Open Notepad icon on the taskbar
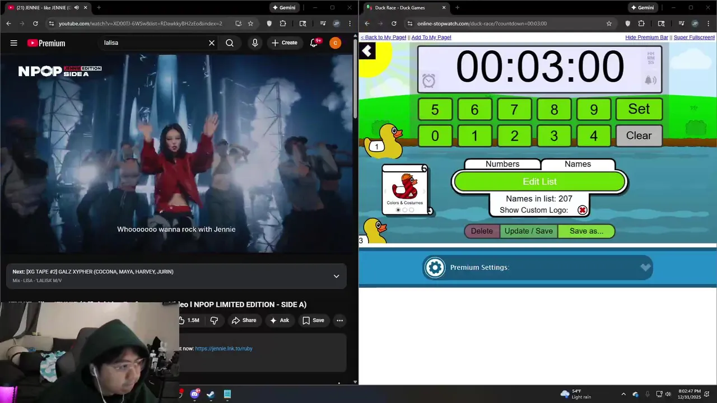The image size is (717, 403). point(227,394)
